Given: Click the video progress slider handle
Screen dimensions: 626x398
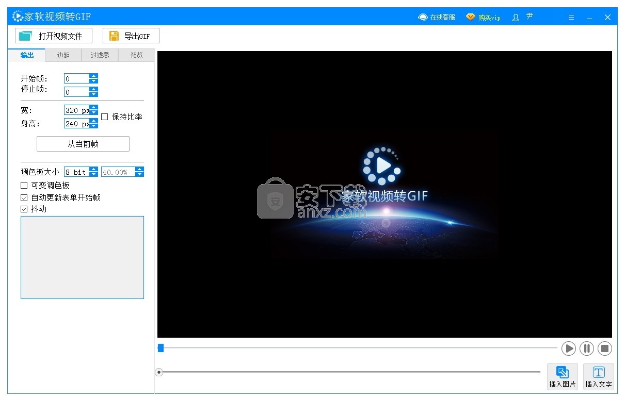Looking at the screenshot, I should [160, 349].
